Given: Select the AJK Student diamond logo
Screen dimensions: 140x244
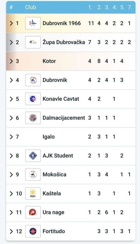Looking at the screenshot, I should (33, 156).
